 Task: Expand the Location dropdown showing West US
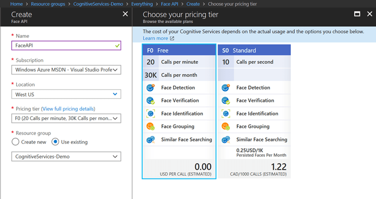pyautogui.click(x=66, y=94)
